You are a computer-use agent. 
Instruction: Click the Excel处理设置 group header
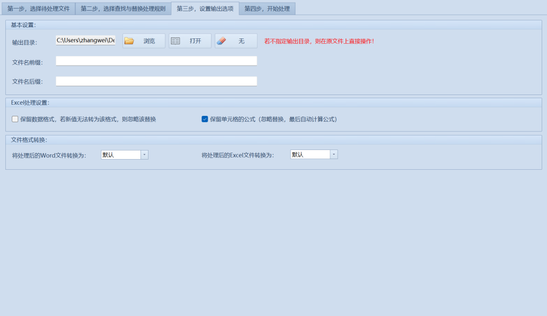30,102
